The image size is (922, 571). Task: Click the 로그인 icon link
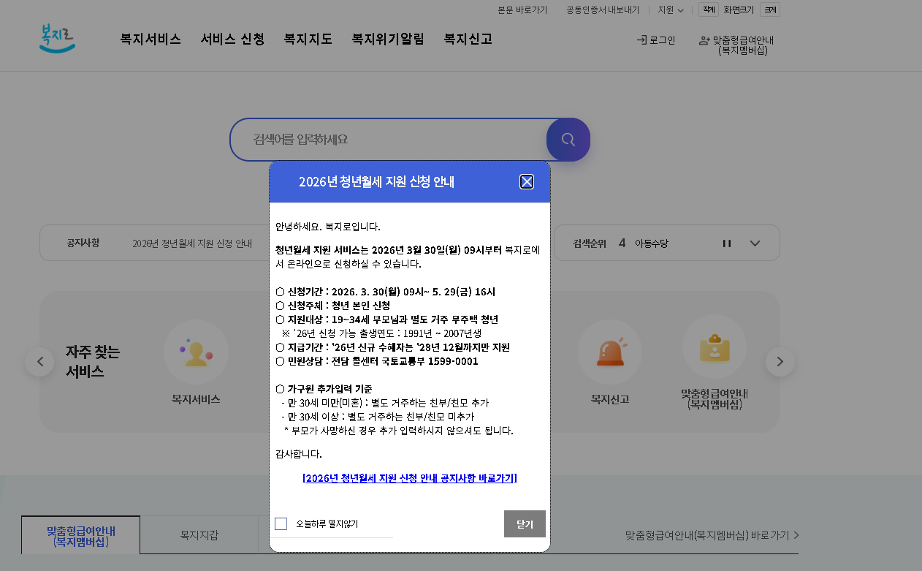coord(656,40)
